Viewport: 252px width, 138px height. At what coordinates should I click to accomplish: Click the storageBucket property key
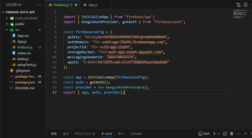pos(81,52)
